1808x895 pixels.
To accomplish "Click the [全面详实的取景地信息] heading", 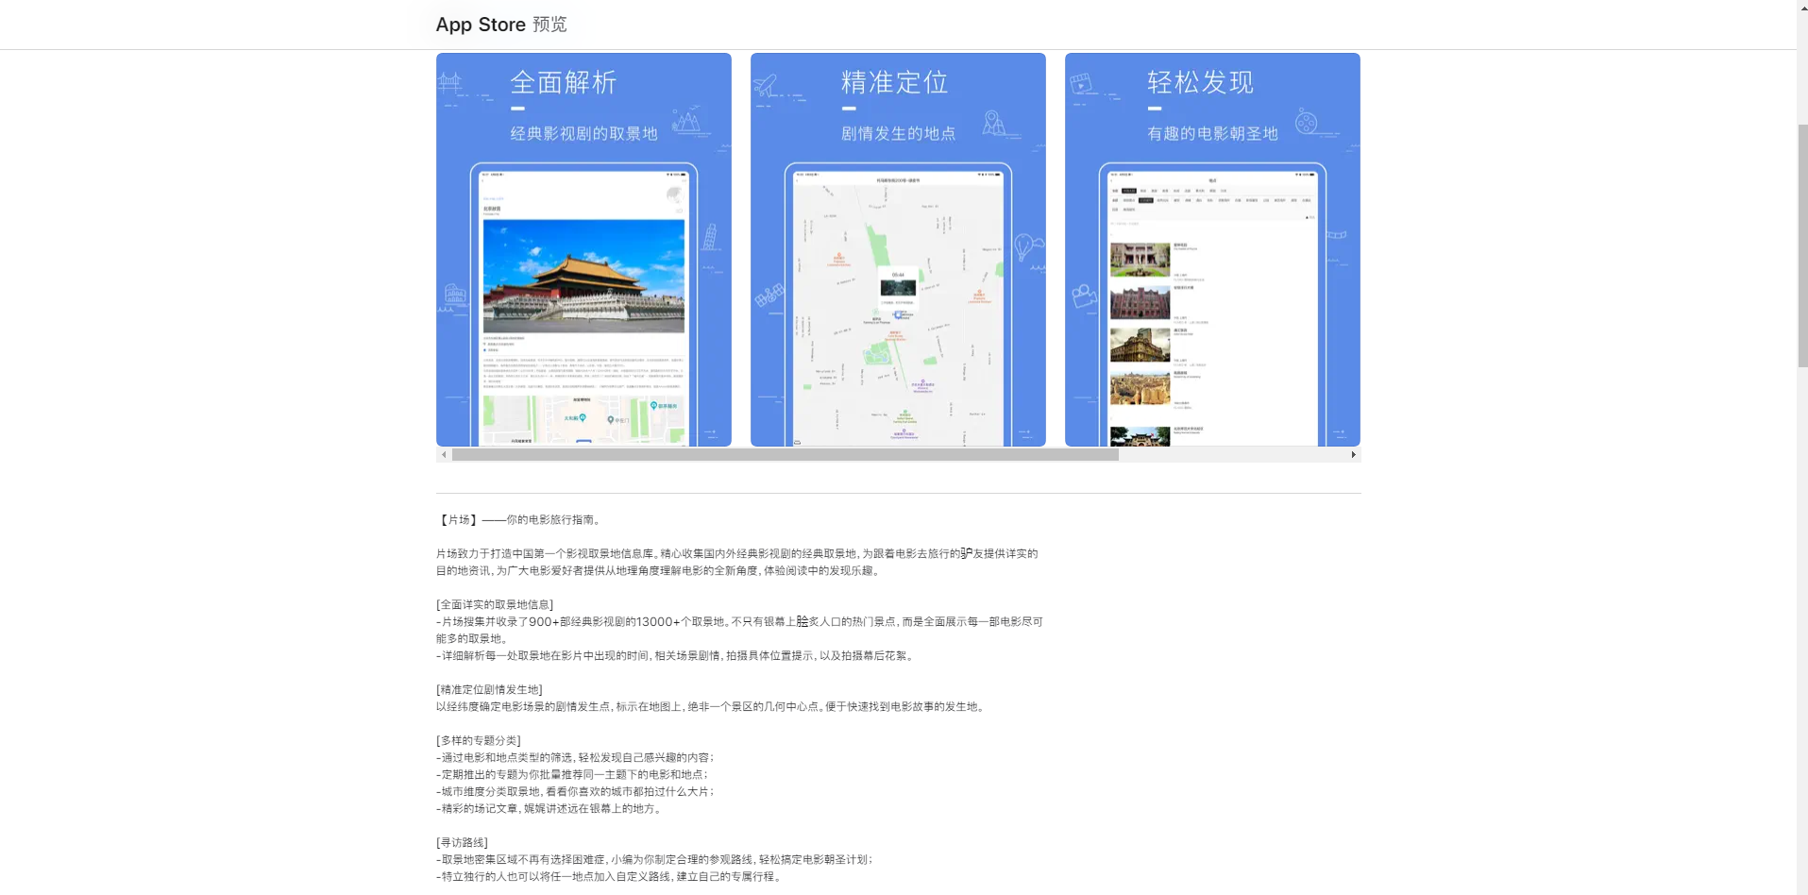I will click(495, 604).
